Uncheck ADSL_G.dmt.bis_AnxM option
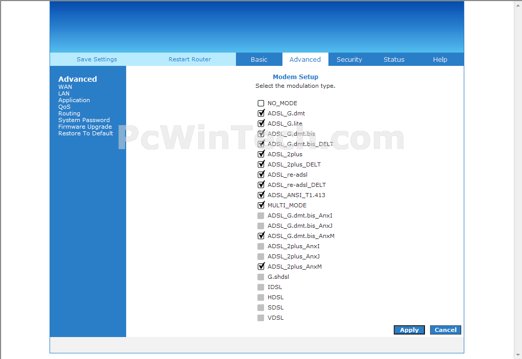Viewport: 522px width, 359px height. pyautogui.click(x=261, y=236)
